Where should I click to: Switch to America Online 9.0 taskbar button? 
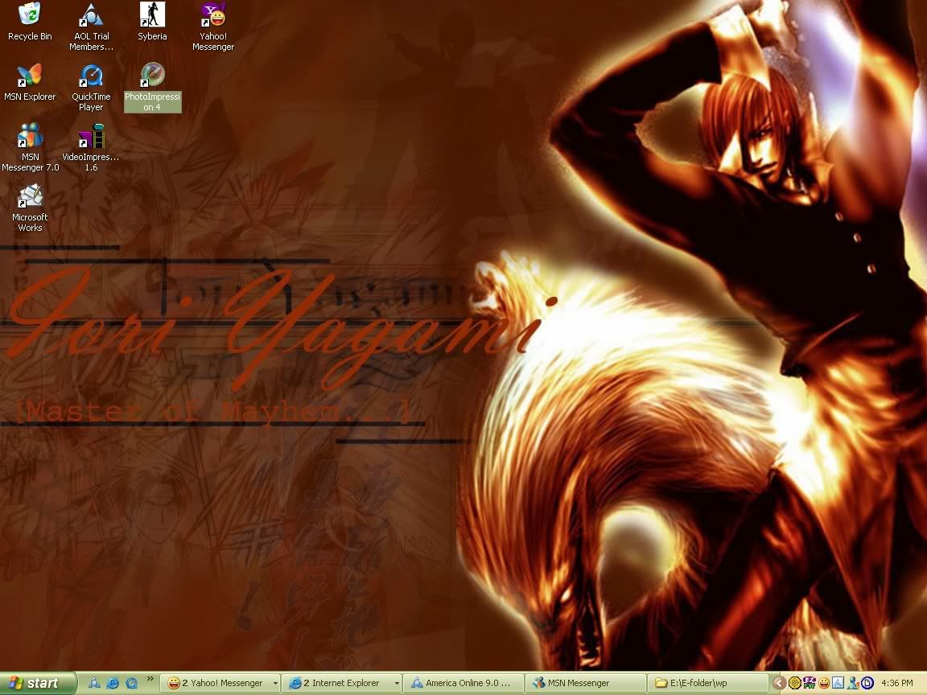[464, 683]
